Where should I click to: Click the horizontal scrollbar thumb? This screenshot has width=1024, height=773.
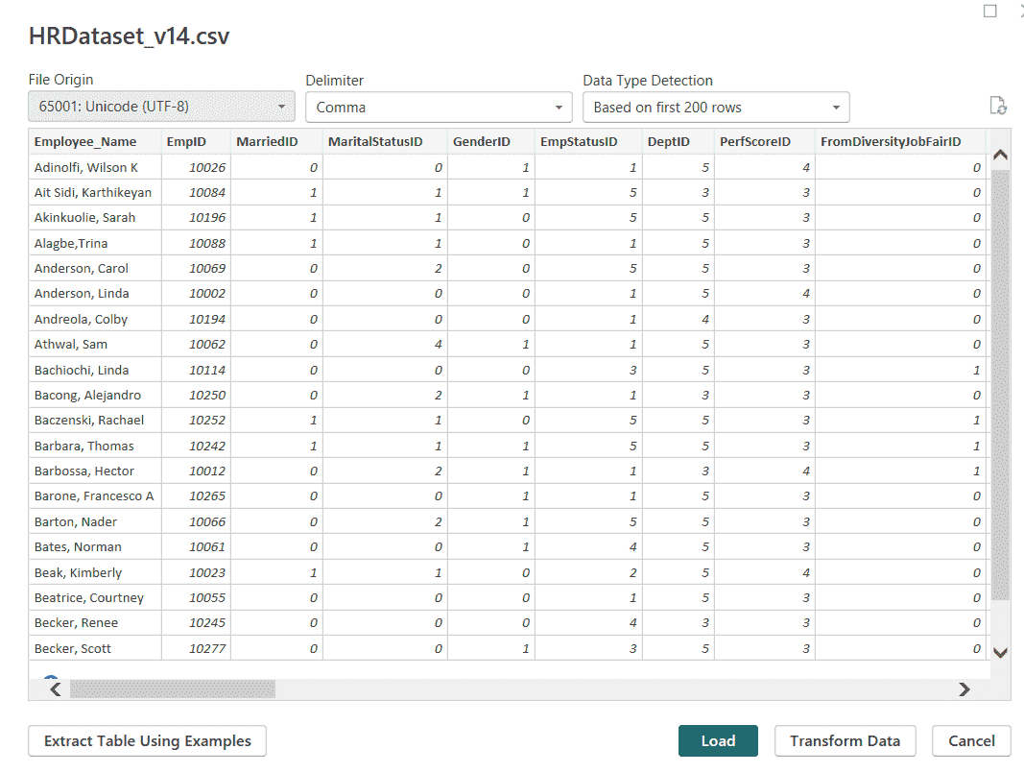pyautogui.click(x=173, y=689)
